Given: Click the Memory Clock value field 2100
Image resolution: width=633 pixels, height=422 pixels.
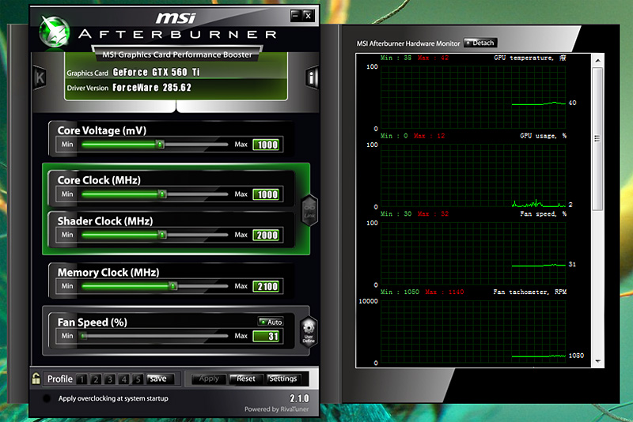Looking at the screenshot, I should 266,287.
